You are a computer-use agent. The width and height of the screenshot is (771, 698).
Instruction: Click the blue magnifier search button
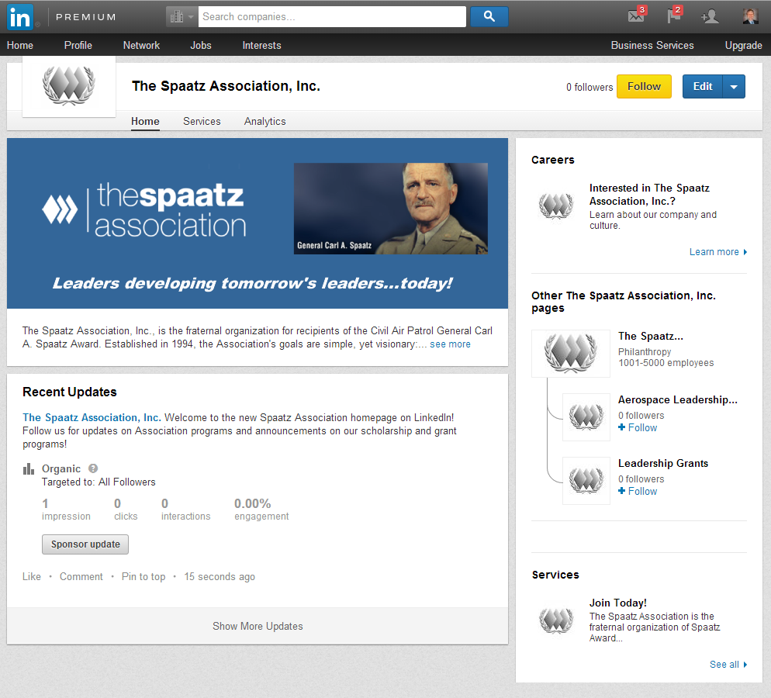point(489,17)
